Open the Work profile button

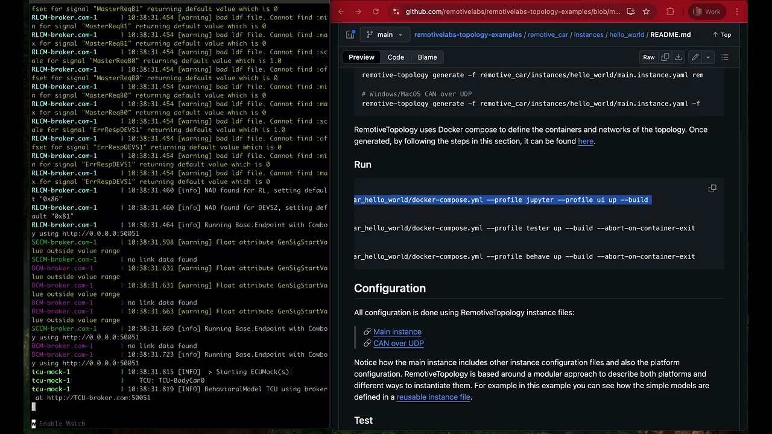(x=707, y=11)
